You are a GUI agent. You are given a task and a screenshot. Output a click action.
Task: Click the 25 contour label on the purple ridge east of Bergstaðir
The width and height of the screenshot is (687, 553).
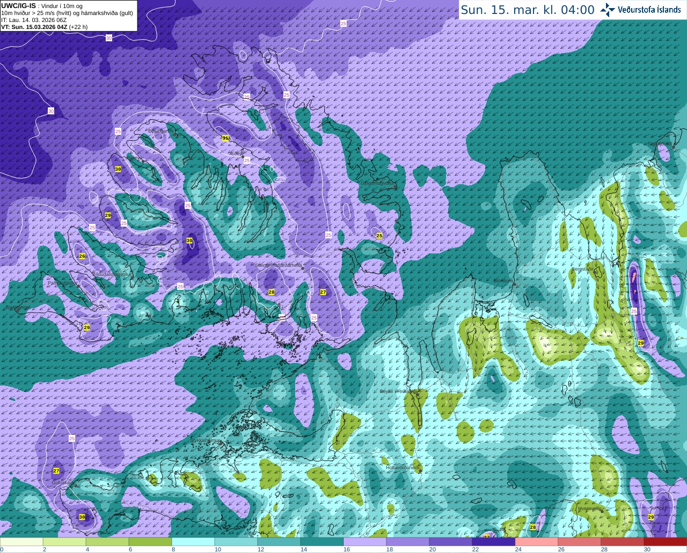[634, 311]
